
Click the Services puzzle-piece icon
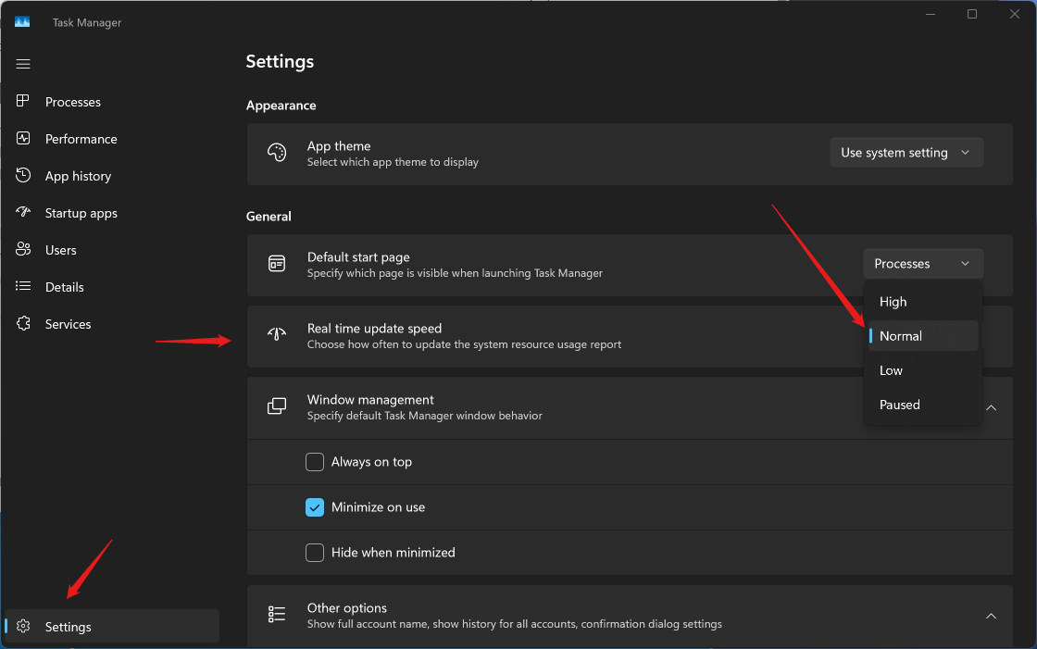[x=23, y=324]
